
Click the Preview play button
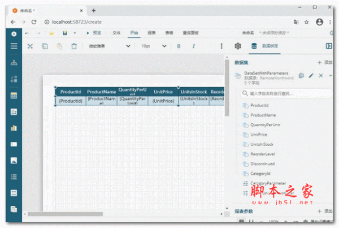pos(94,33)
